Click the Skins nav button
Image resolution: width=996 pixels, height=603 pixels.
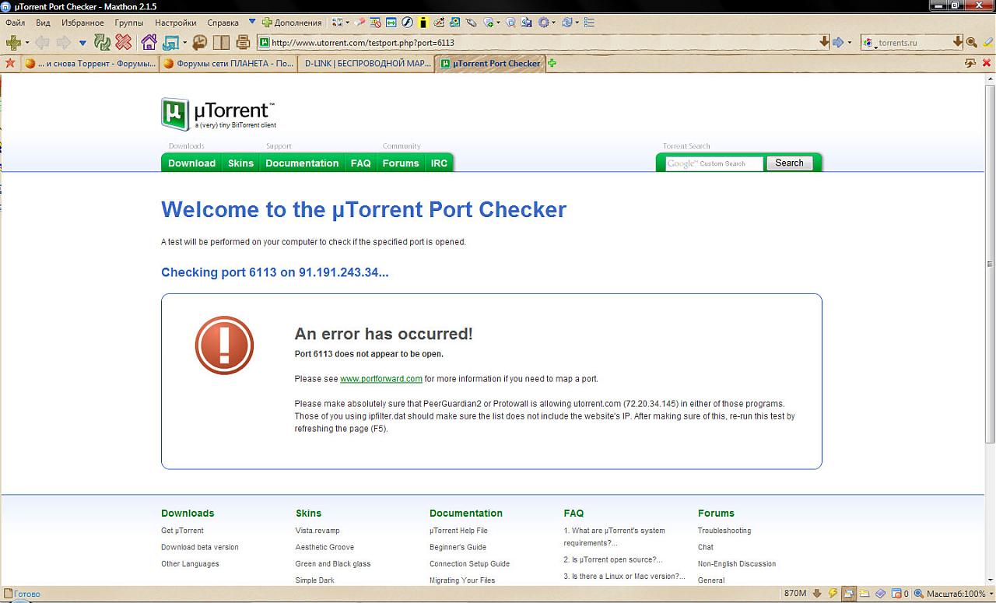pyautogui.click(x=240, y=163)
